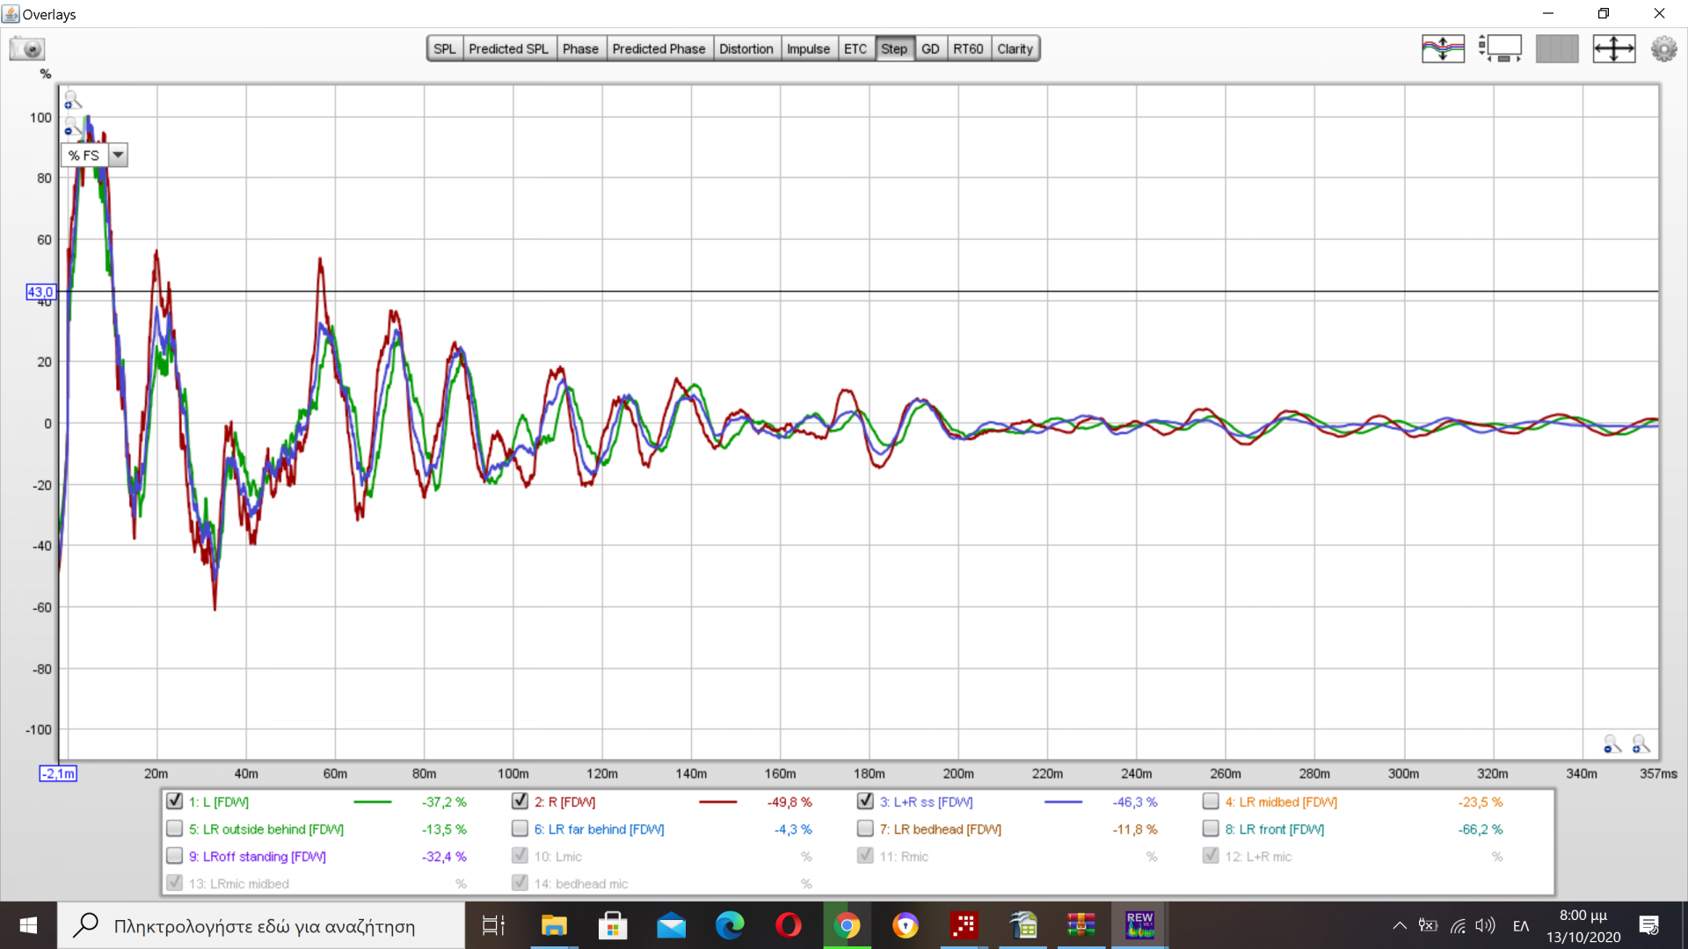Click red line swatch for R trace
The width and height of the screenshot is (1688, 949).
[717, 802]
